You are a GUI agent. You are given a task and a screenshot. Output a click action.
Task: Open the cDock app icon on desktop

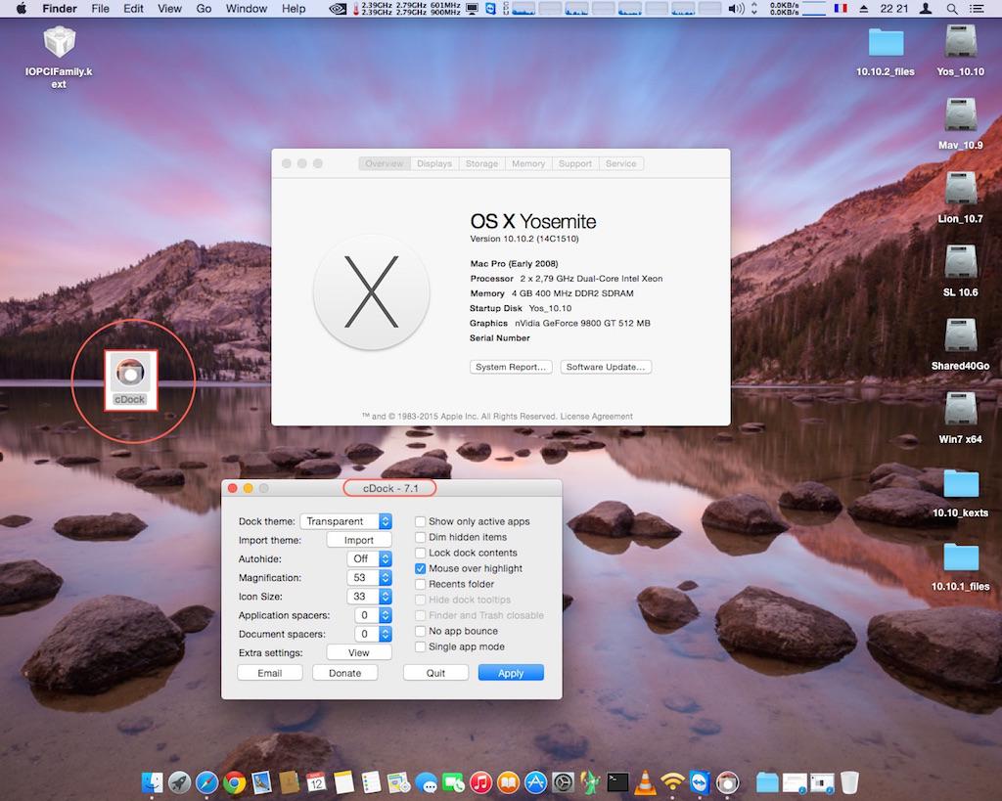coord(130,373)
